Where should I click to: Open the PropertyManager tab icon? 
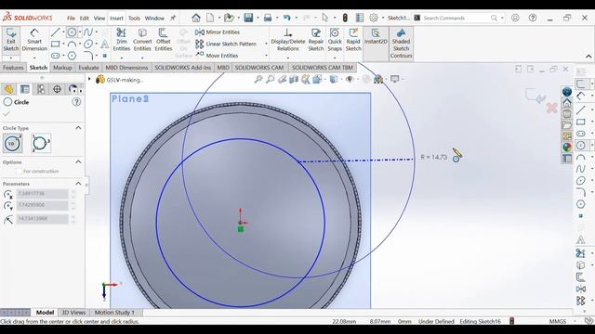pos(25,89)
